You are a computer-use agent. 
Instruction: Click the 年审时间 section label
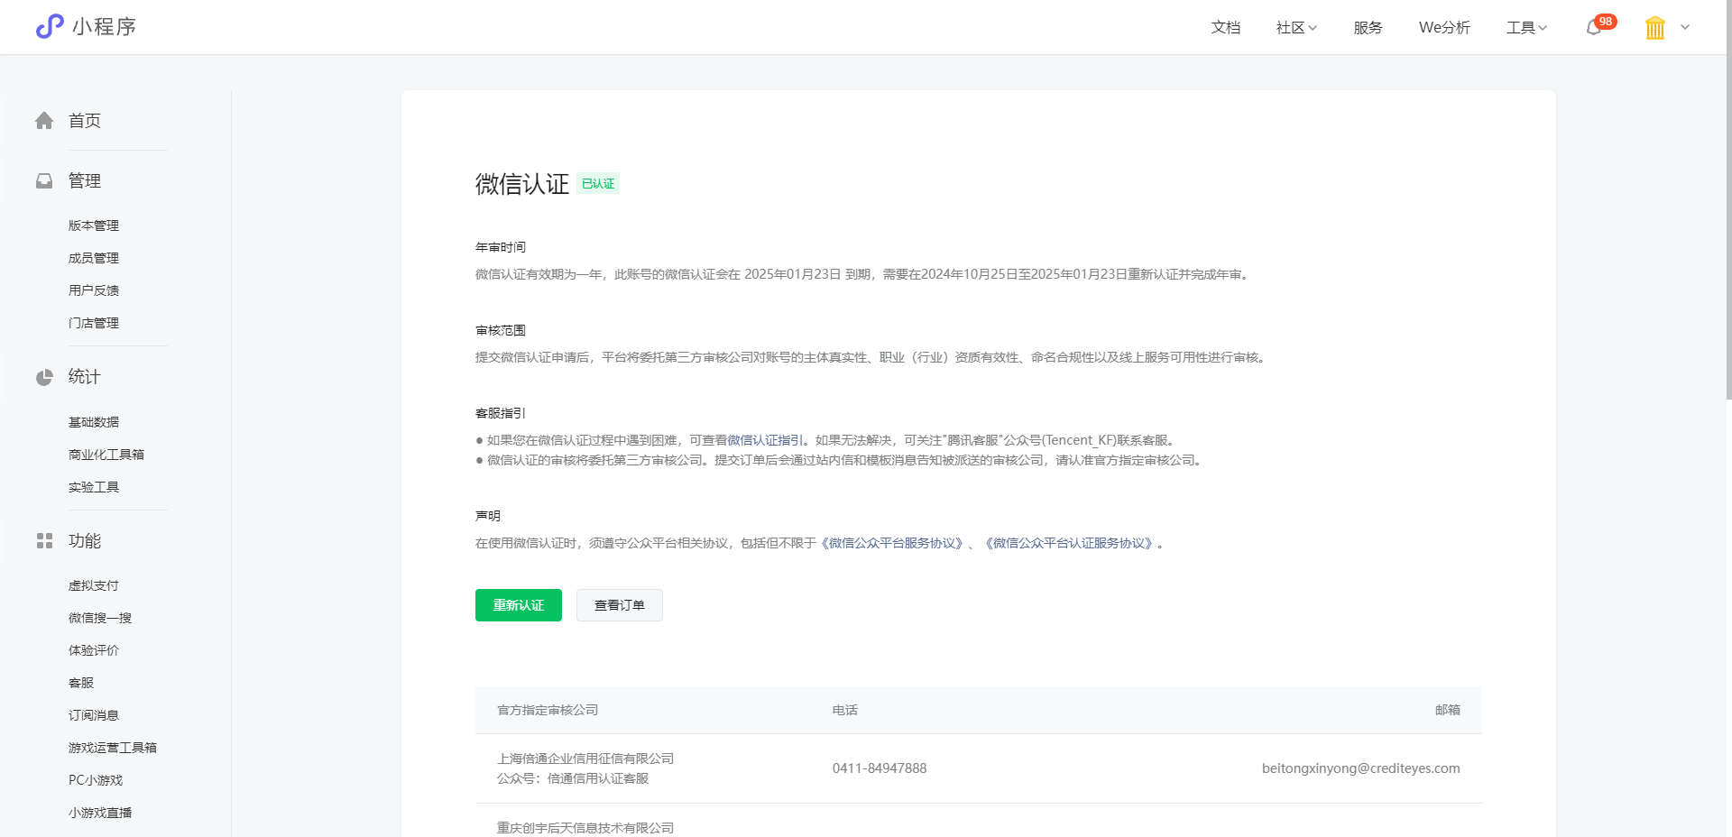pyautogui.click(x=501, y=247)
